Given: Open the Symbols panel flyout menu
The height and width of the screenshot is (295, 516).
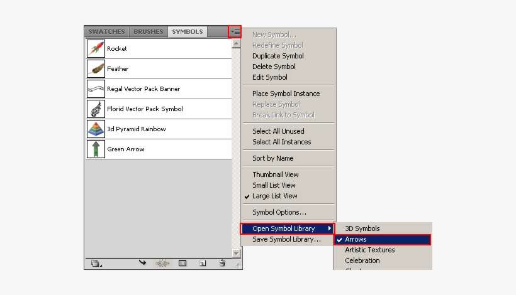Looking at the screenshot, I should tap(235, 31).
